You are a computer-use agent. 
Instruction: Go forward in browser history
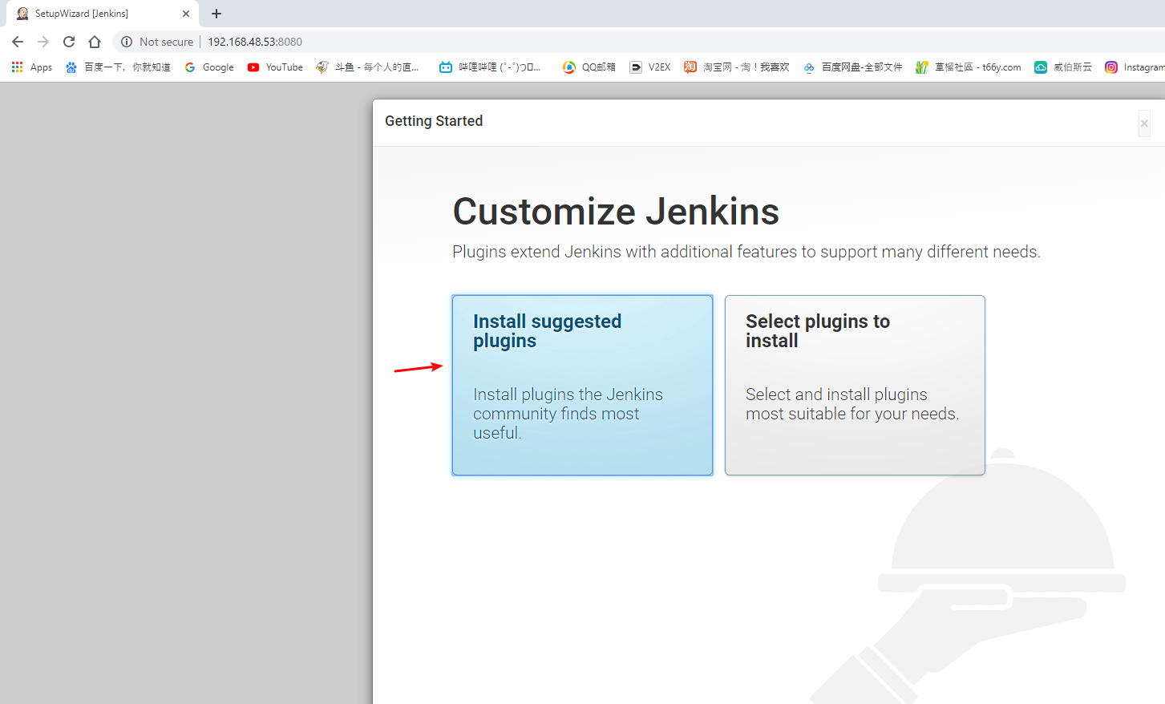[43, 42]
